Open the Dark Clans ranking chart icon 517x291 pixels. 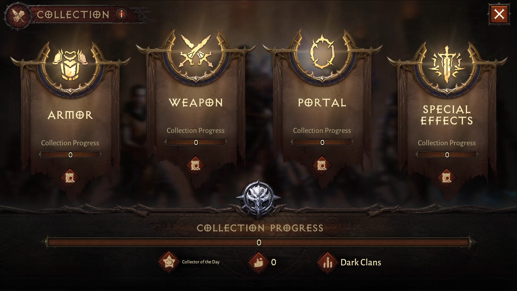point(327,262)
